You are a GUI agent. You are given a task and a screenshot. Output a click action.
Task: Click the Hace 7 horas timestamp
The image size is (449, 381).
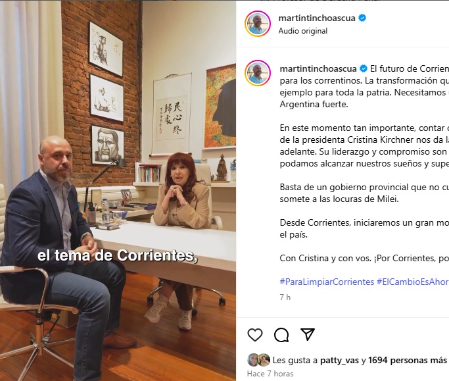270,374
